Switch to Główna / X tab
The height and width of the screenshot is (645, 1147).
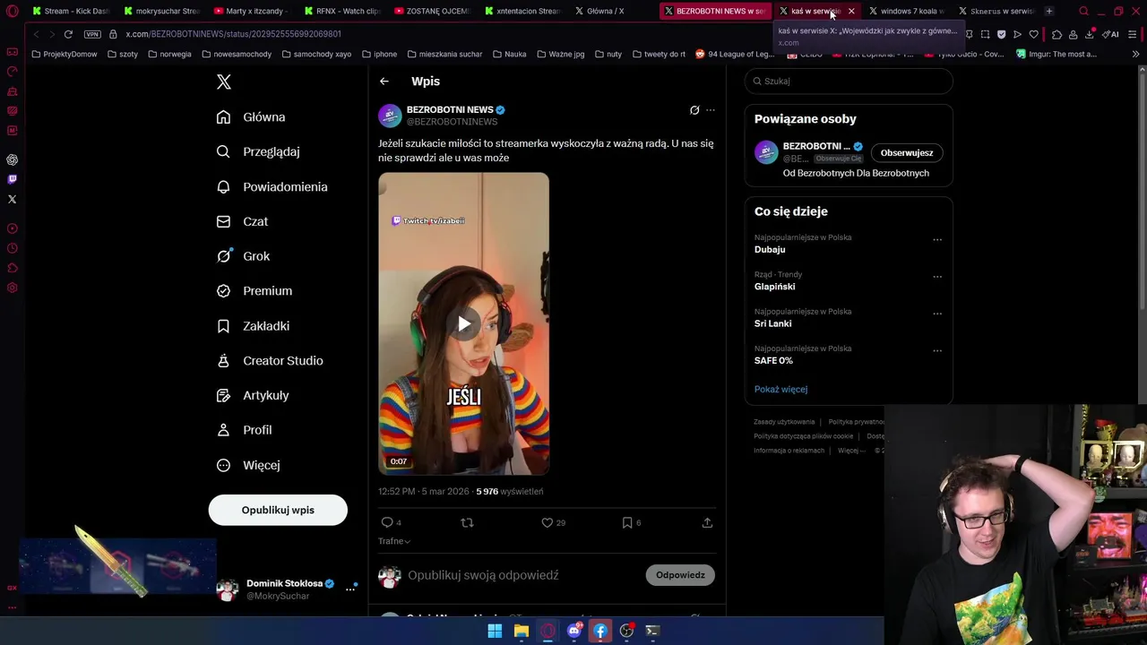[x=611, y=11]
